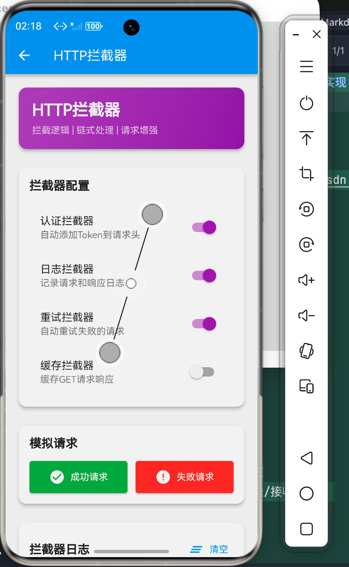Click the 缓存拦截器 label text
This screenshot has width=349, height=567.
pos(67,366)
